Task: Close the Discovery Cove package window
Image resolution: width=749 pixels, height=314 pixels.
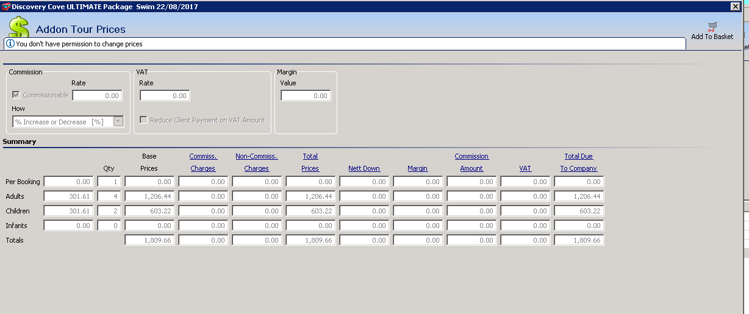Action: (736, 6)
